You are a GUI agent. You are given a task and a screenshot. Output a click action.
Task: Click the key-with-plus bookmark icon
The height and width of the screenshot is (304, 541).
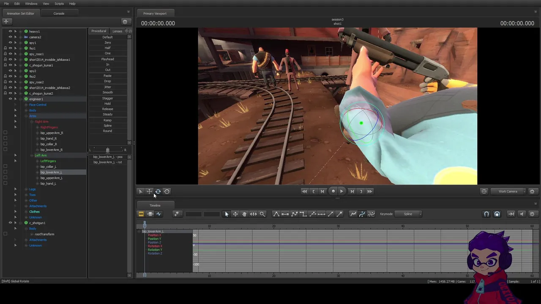177,214
